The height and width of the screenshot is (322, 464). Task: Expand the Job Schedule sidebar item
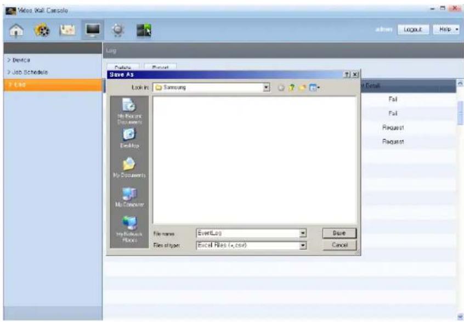pos(27,72)
